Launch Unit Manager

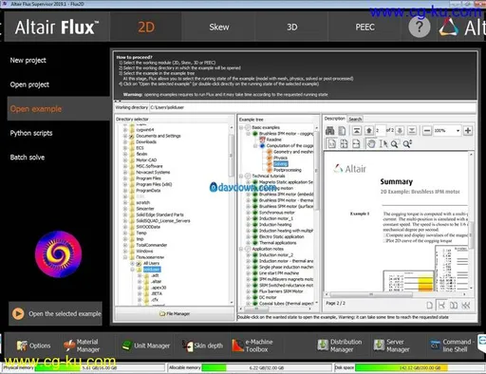pyautogui.click(x=146, y=346)
